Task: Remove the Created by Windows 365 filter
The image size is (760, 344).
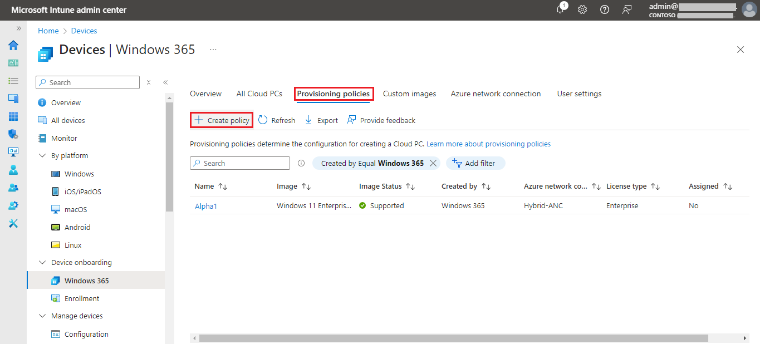Action: tap(433, 163)
